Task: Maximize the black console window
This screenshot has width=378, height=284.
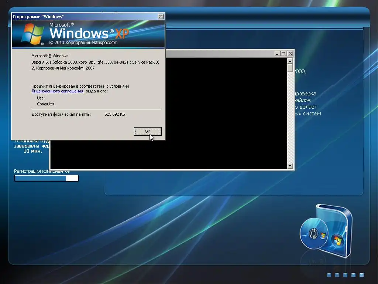Action: pos(283,54)
